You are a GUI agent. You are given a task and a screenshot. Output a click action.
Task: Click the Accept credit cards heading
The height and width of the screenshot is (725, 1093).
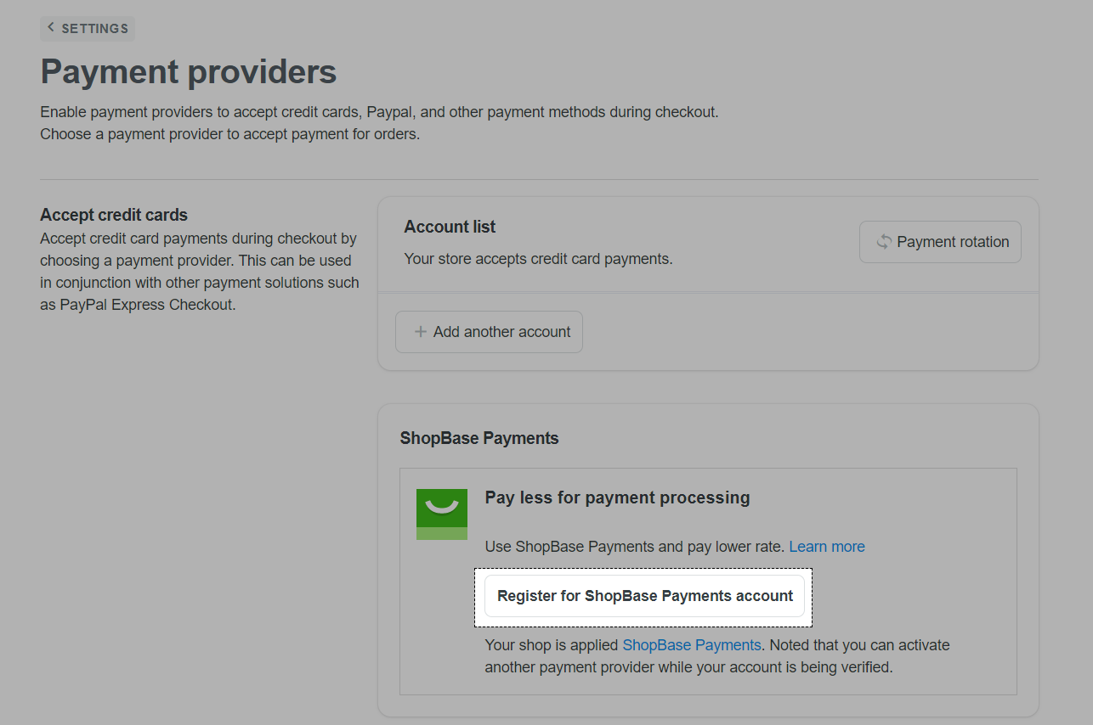(x=114, y=215)
